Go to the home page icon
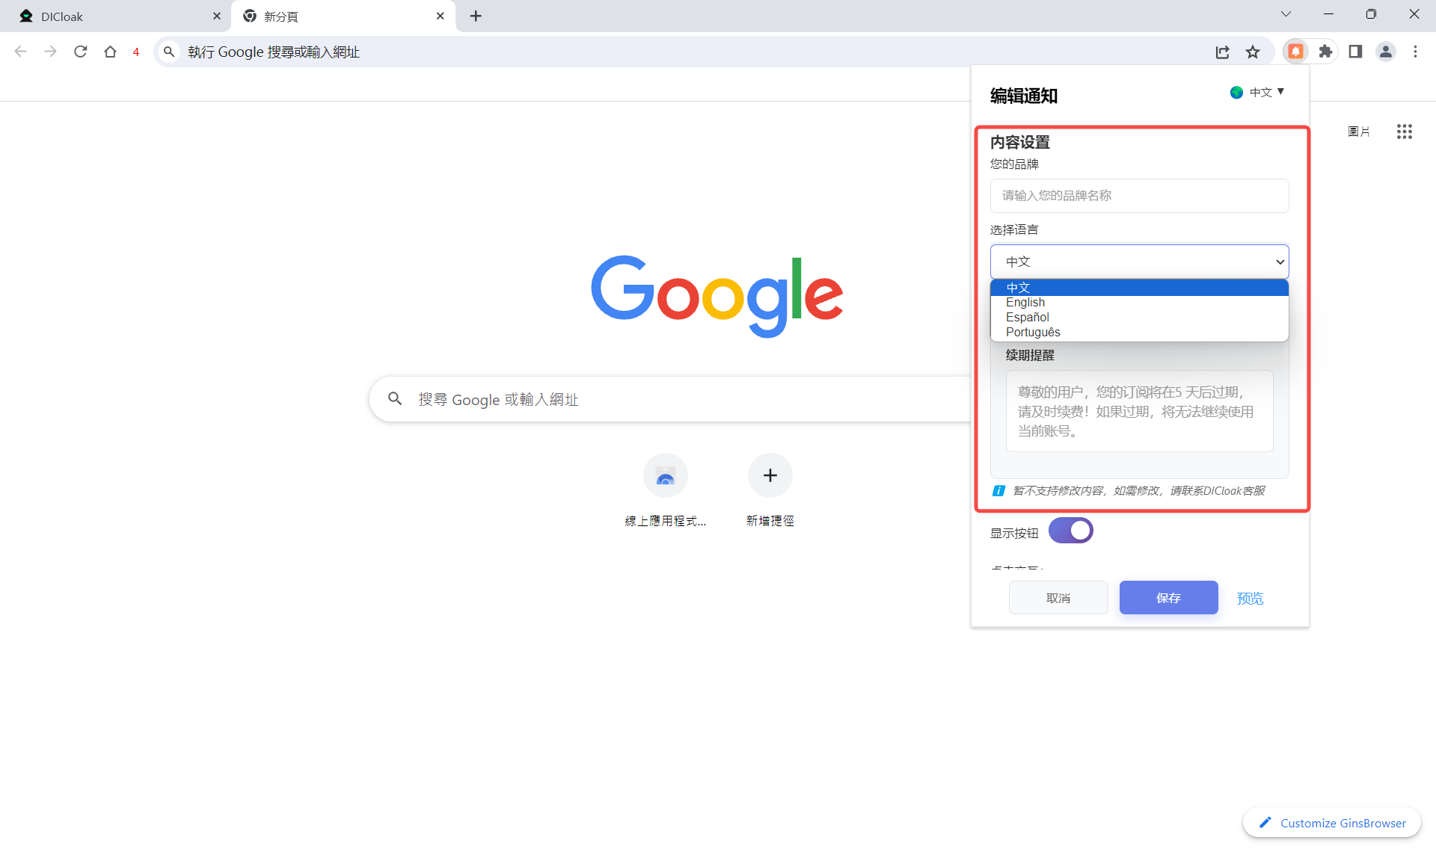Viewport: 1436px width, 852px height. 110,52
